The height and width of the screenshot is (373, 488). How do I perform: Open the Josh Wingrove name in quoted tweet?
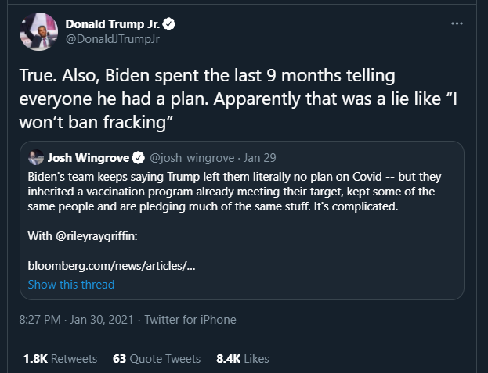pyautogui.click(x=88, y=158)
